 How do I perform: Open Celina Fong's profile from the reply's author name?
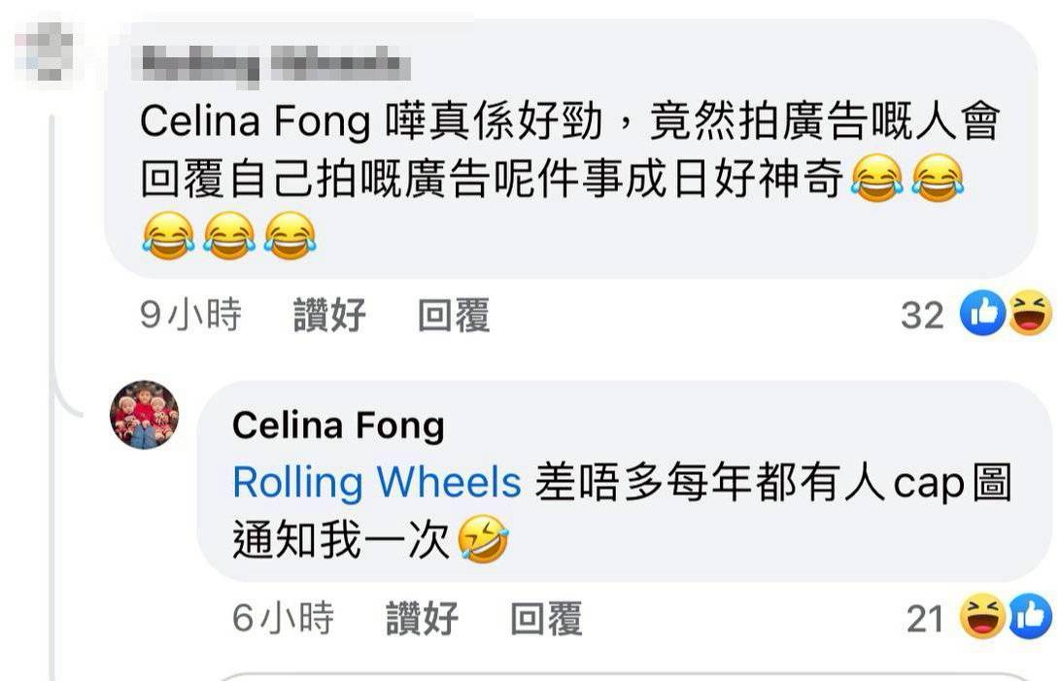pos(338,426)
